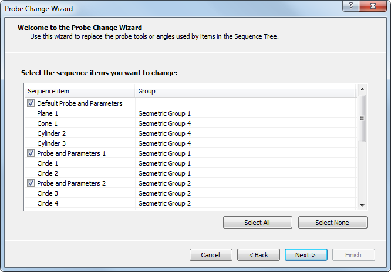Click the vertical scrollbar thumb

pyautogui.click(x=362, y=117)
